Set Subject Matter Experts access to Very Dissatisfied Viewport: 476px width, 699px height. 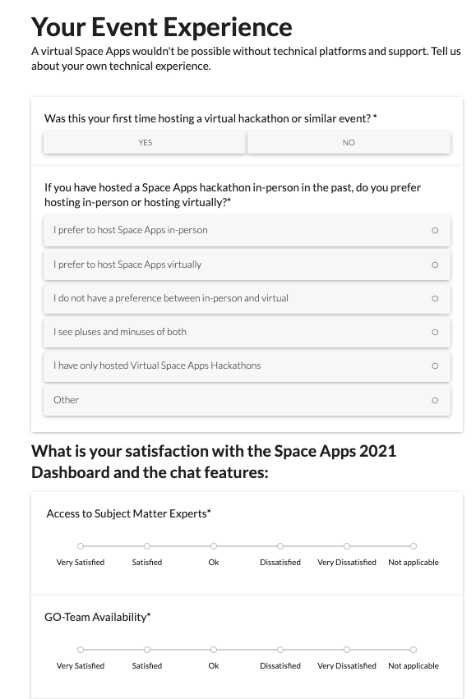coord(347,546)
